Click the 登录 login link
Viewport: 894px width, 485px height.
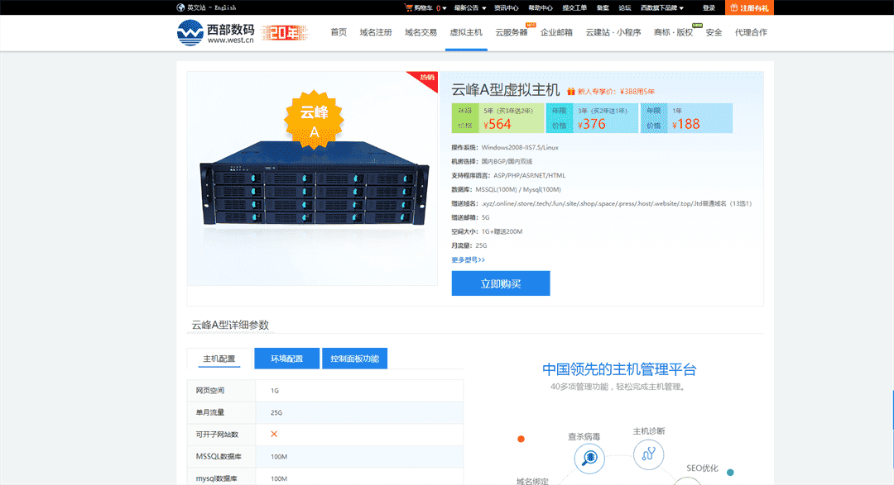709,8
